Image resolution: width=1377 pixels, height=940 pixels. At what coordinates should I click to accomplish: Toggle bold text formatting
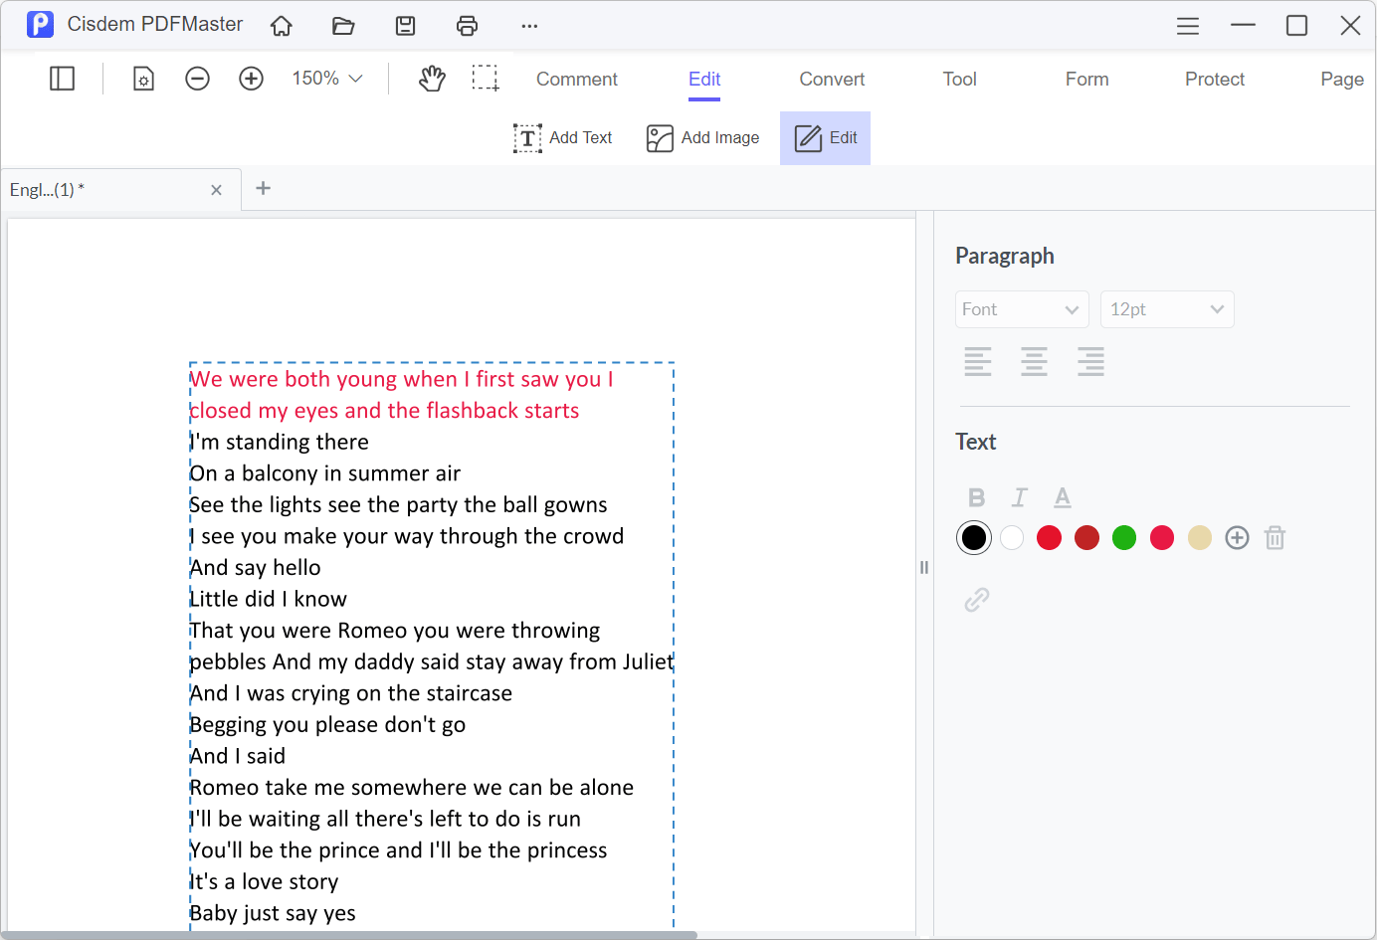976,497
